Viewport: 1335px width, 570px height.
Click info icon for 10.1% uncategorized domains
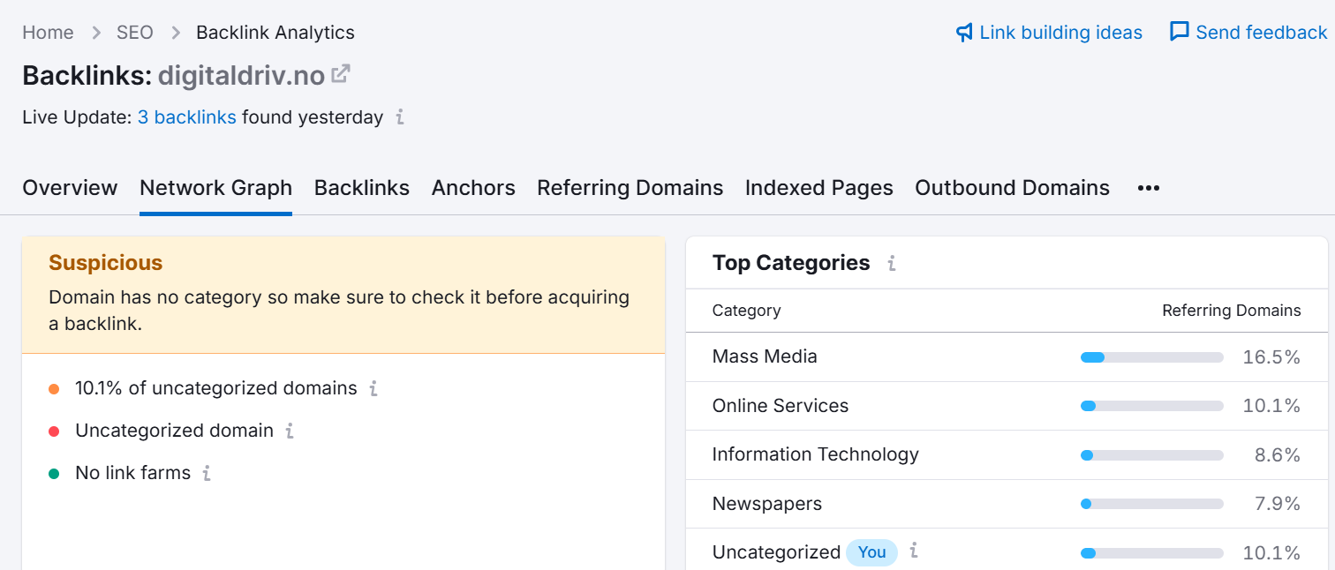click(x=373, y=388)
